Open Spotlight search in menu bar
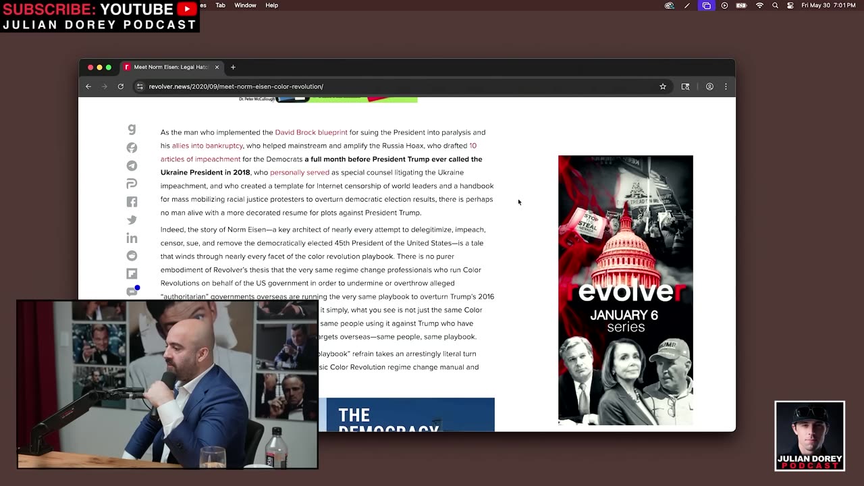The height and width of the screenshot is (486, 864). 775,5
